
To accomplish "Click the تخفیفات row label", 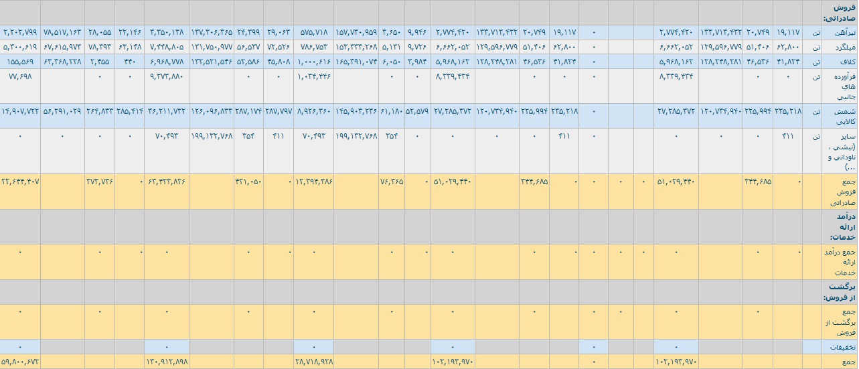I will [844, 347].
